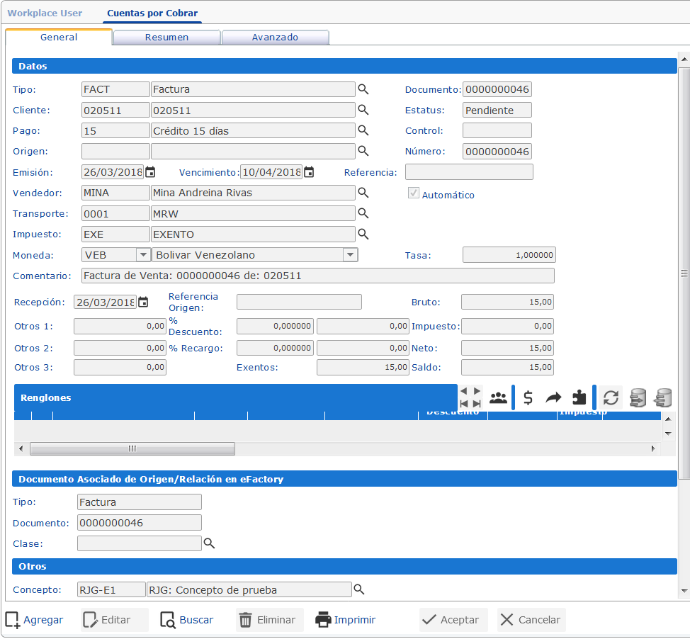Click the dollar sign icon in Renglones toolbar

point(528,398)
